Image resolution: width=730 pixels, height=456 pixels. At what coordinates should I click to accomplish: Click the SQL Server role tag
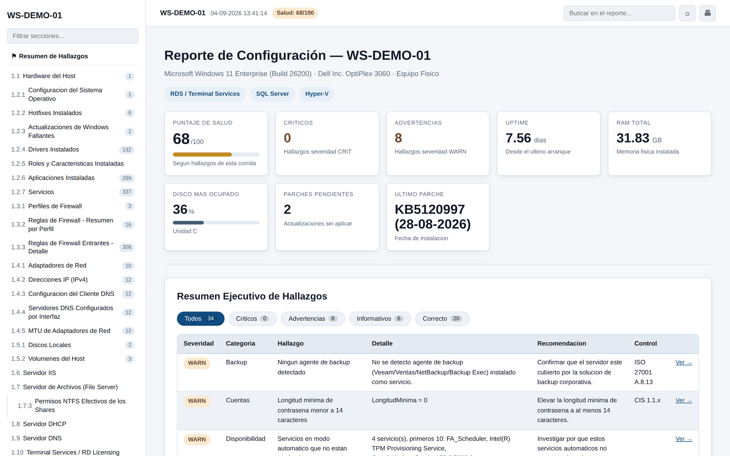tap(272, 94)
